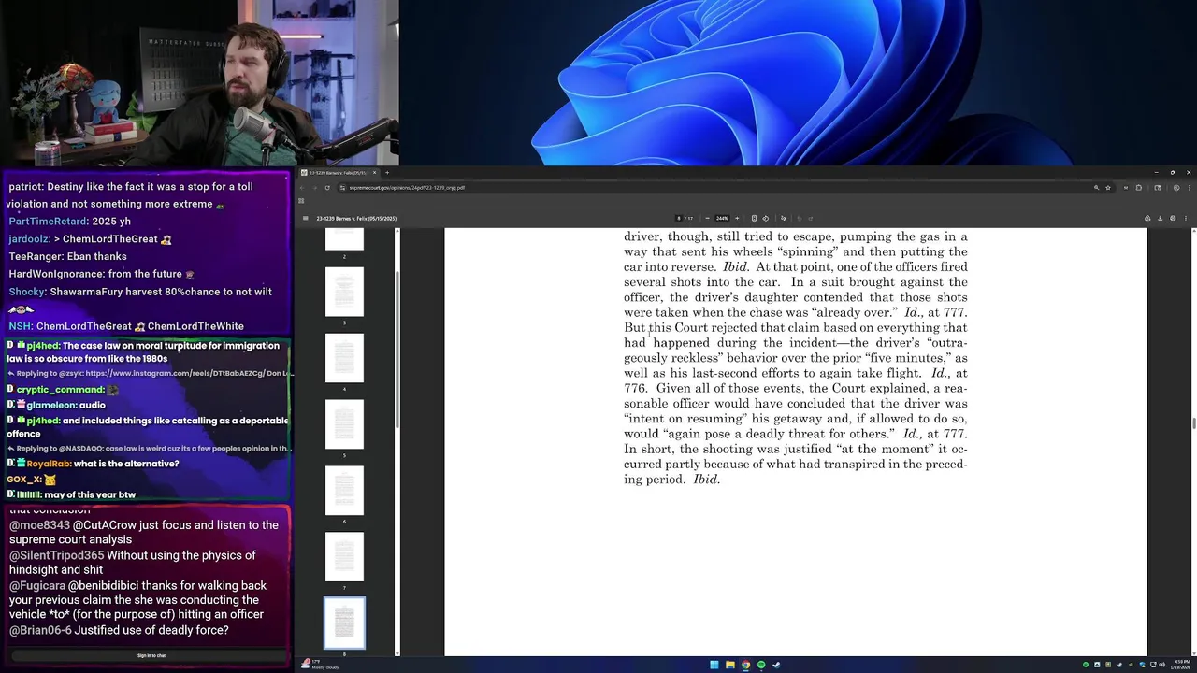
Task: Open the PDF viewer sidebar menu icon
Action: pyautogui.click(x=305, y=218)
